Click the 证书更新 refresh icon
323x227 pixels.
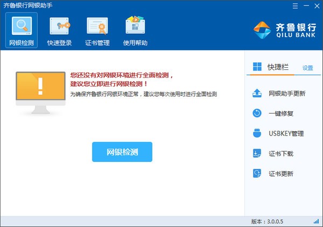[257, 173]
